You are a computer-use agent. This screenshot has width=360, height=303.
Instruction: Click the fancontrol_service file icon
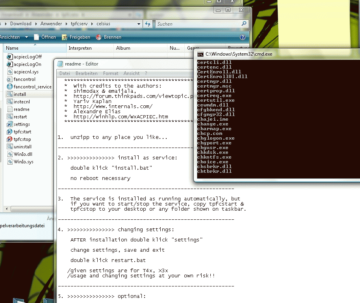pos(9,87)
